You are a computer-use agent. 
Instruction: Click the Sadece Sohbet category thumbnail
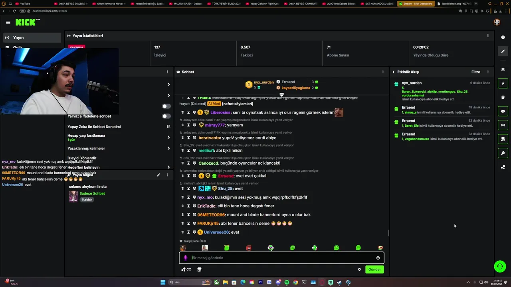tap(73, 196)
